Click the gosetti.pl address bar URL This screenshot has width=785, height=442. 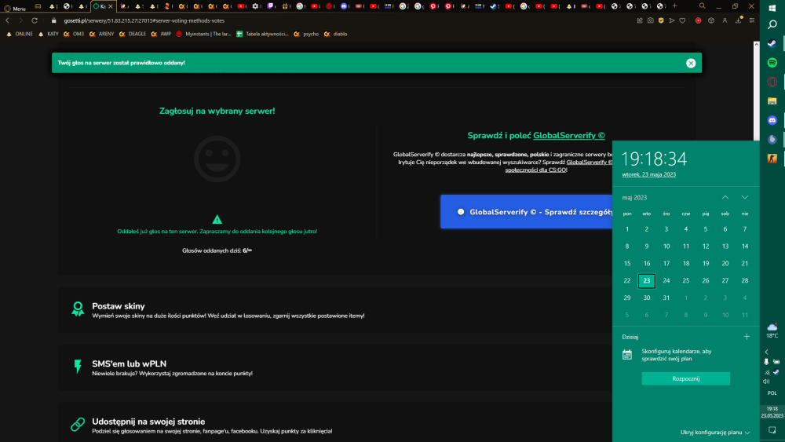tap(144, 20)
